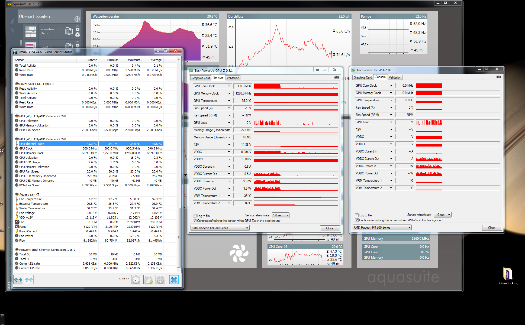Screen dimensions: 525x325
Task: Click the gear icon for aquastream xt Demo
Action: pos(78,34)
